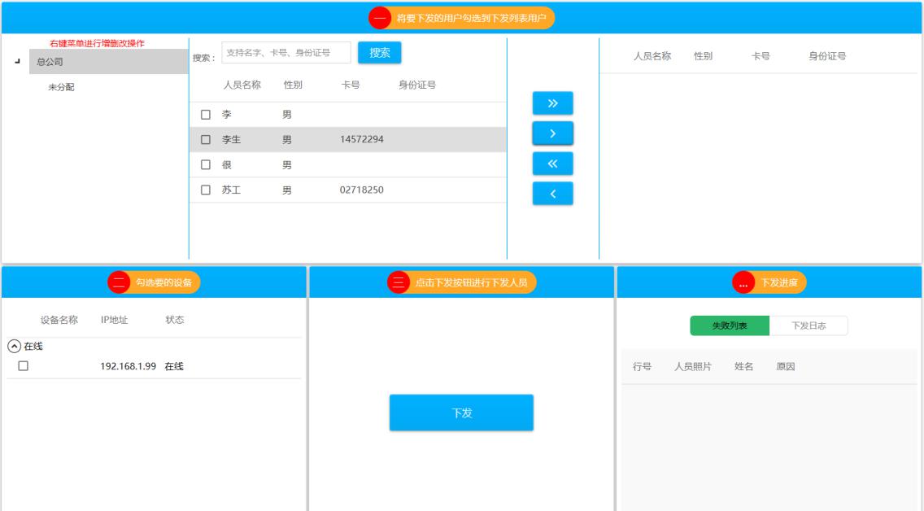Screen dimensions: 924x511
Task: Tick the checkbox for user 苏工
Action: point(206,190)
